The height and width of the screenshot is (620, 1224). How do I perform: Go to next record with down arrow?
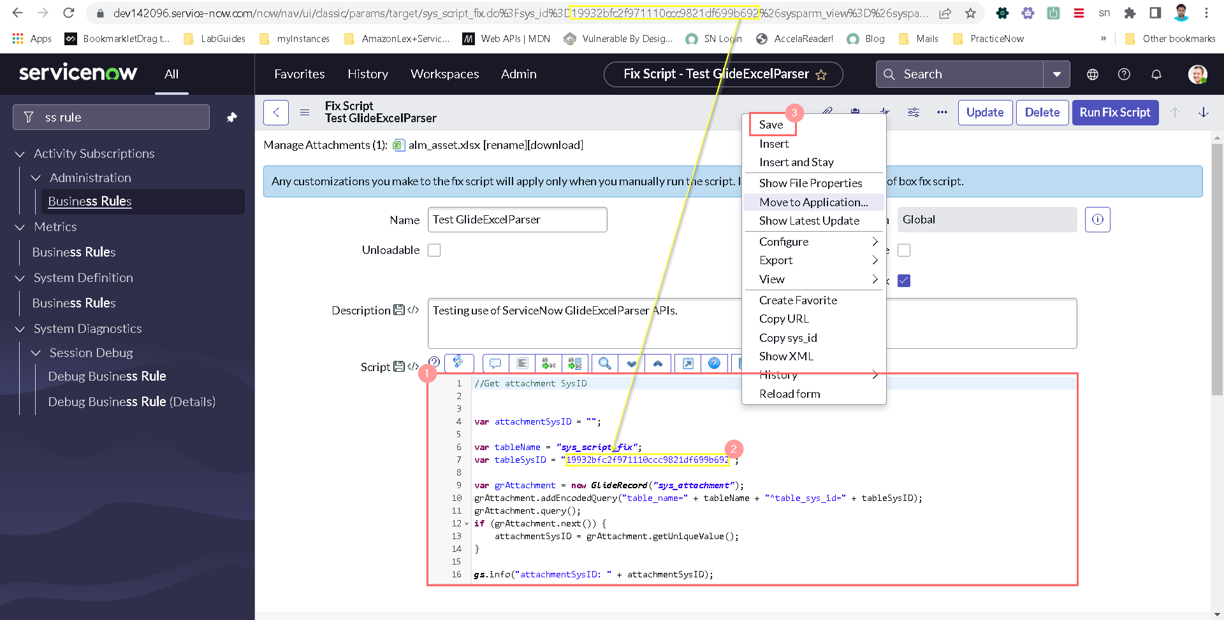1204,113
